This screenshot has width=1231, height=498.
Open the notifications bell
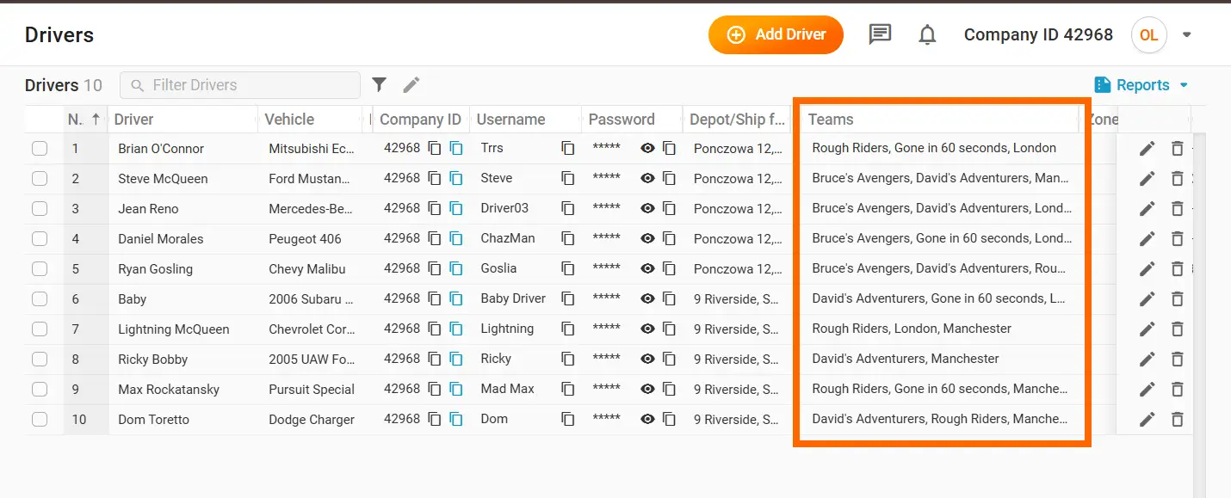[x=927, y=34]
